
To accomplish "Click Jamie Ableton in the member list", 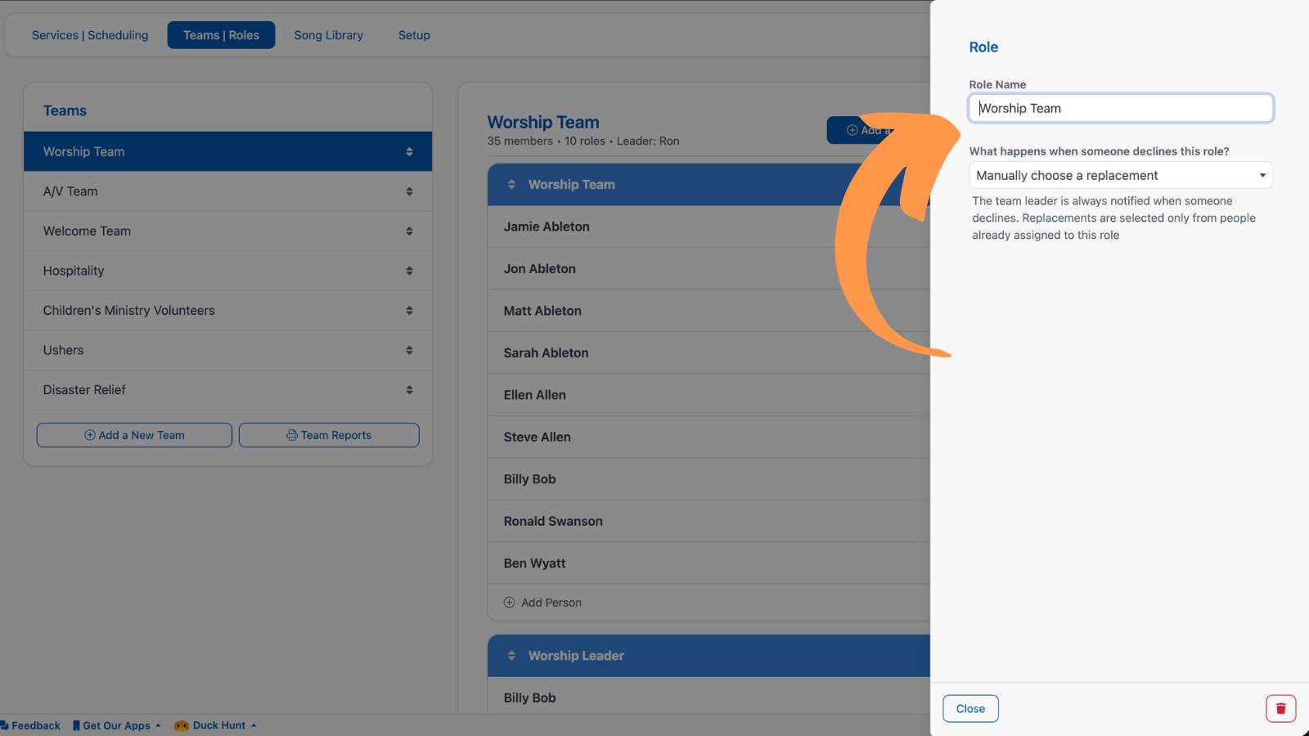I will 547,227.
